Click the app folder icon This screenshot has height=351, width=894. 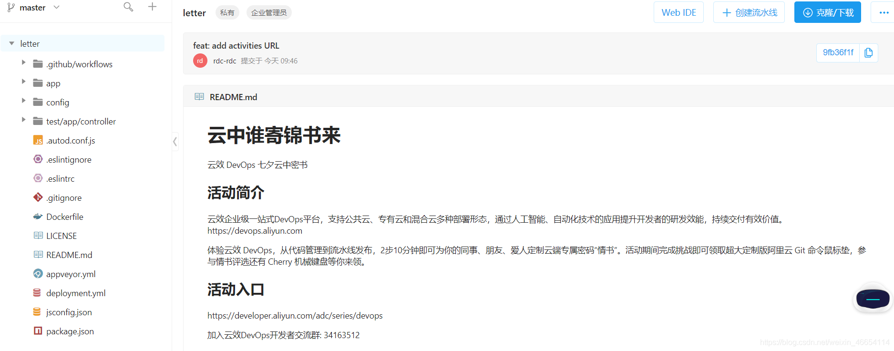point(38,83)
